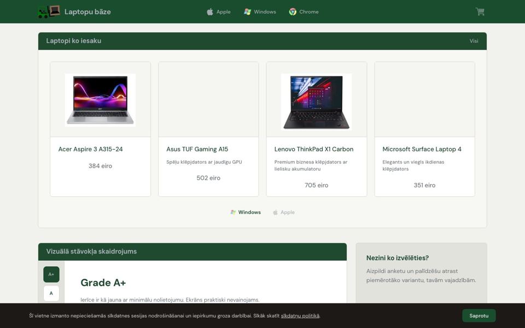This screenshot has width=525, height=328.
Task: Select the A+ grade tab
Action: tap(51, 274)
